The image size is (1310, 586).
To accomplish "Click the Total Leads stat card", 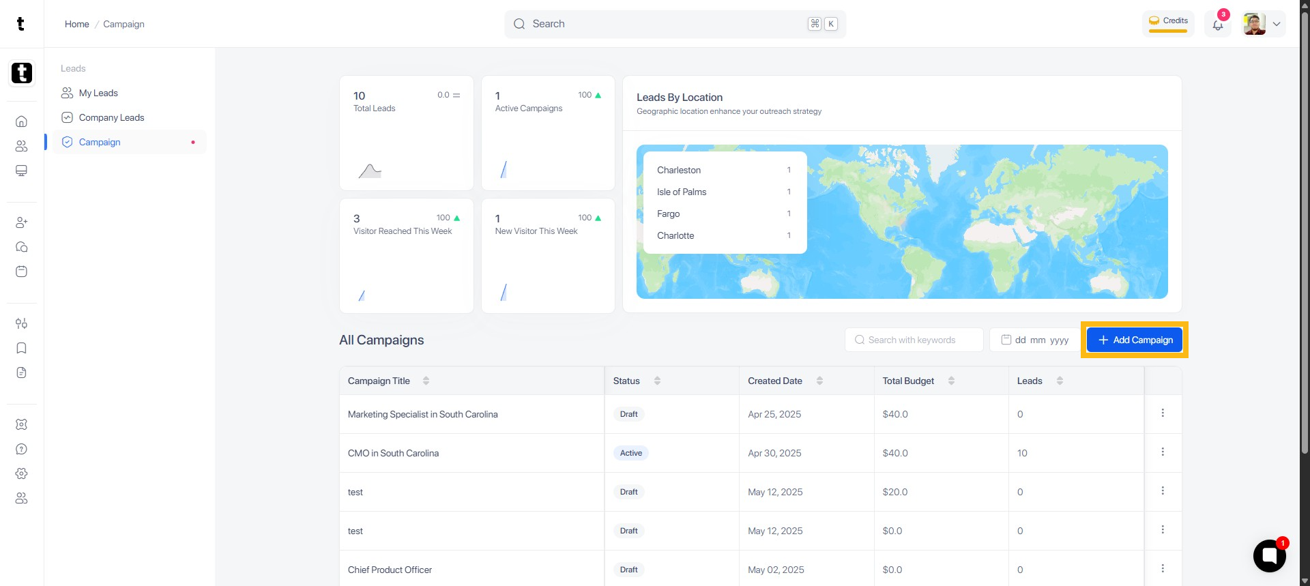I will tap(407, 133).
